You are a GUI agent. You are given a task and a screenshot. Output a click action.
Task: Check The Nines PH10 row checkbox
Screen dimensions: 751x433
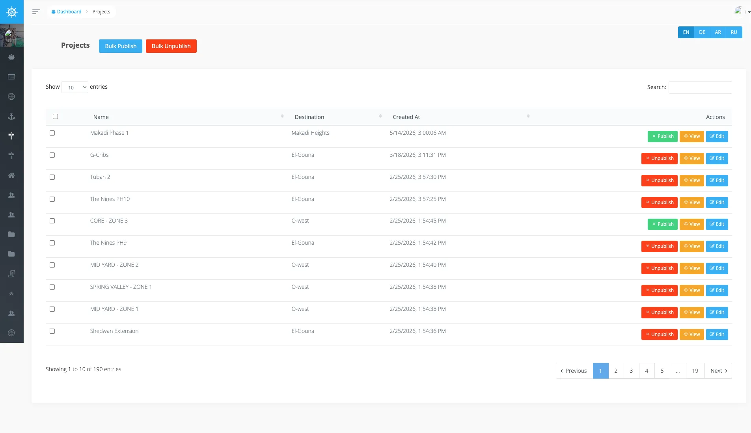coord(52,199)
